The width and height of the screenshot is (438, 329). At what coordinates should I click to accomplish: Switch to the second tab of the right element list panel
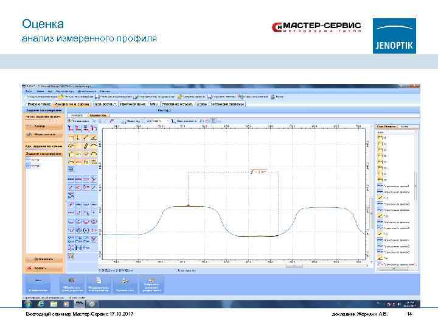click(x=405, y=127)
